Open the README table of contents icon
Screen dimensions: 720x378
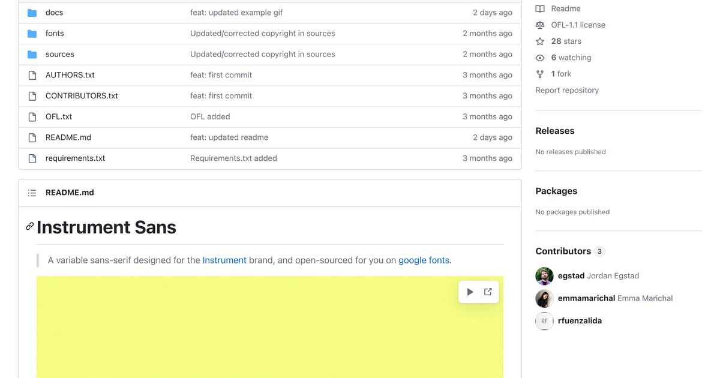[32, 193]
